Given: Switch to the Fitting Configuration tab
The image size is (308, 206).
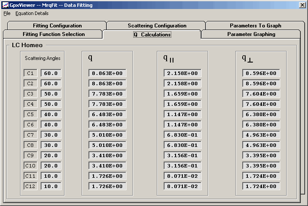Looking at the screenshot, I should 57,26.
